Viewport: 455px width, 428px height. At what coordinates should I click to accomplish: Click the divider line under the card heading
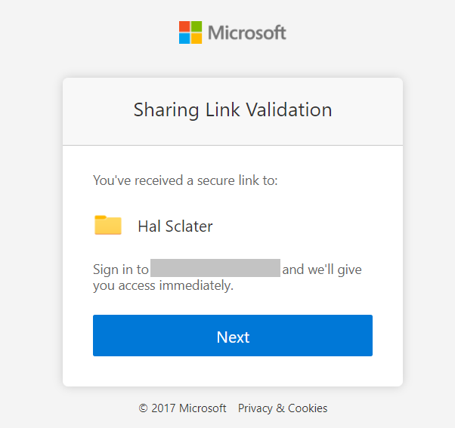(x=233, y=145)
